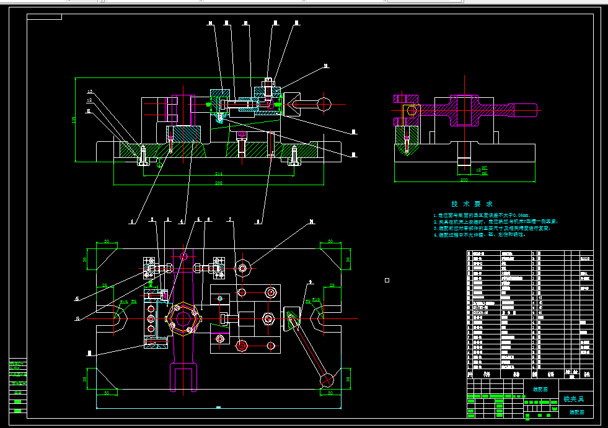Select the handle ball circle in front view
The height and width of the screenshot is (428, 608).
[324, 104]
